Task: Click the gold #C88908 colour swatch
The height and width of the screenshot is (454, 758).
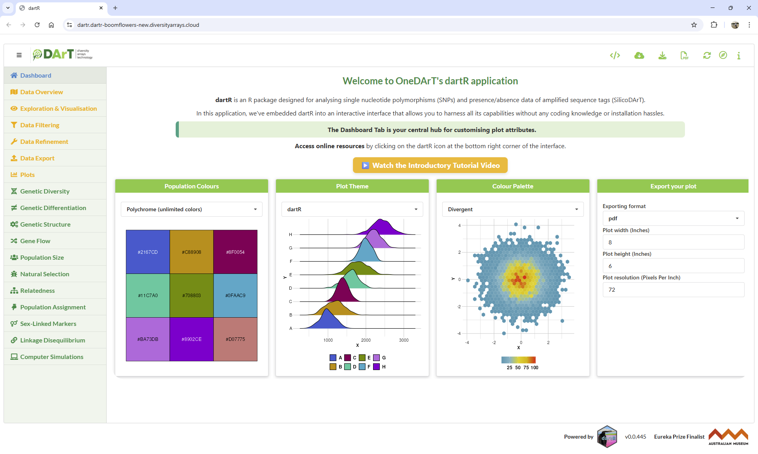Action: pos(191,252)
